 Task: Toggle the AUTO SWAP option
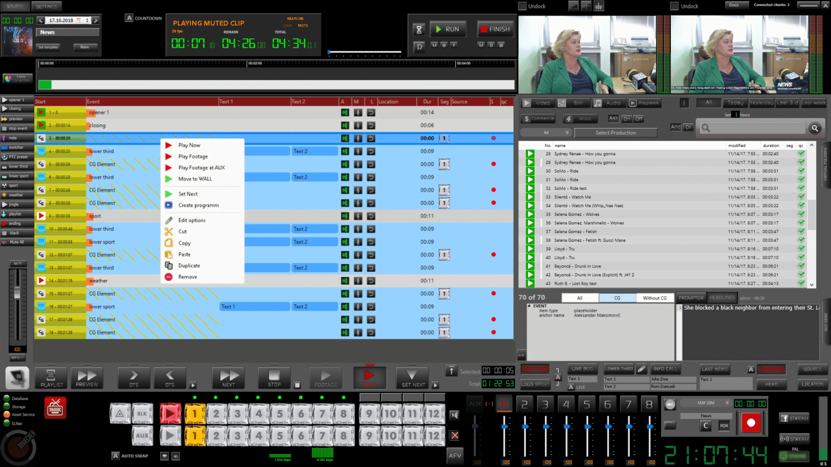(x=115, y=456)
